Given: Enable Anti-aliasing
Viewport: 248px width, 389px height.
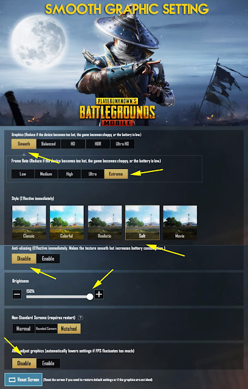Looking at the screenshot, I should point(48,258).
